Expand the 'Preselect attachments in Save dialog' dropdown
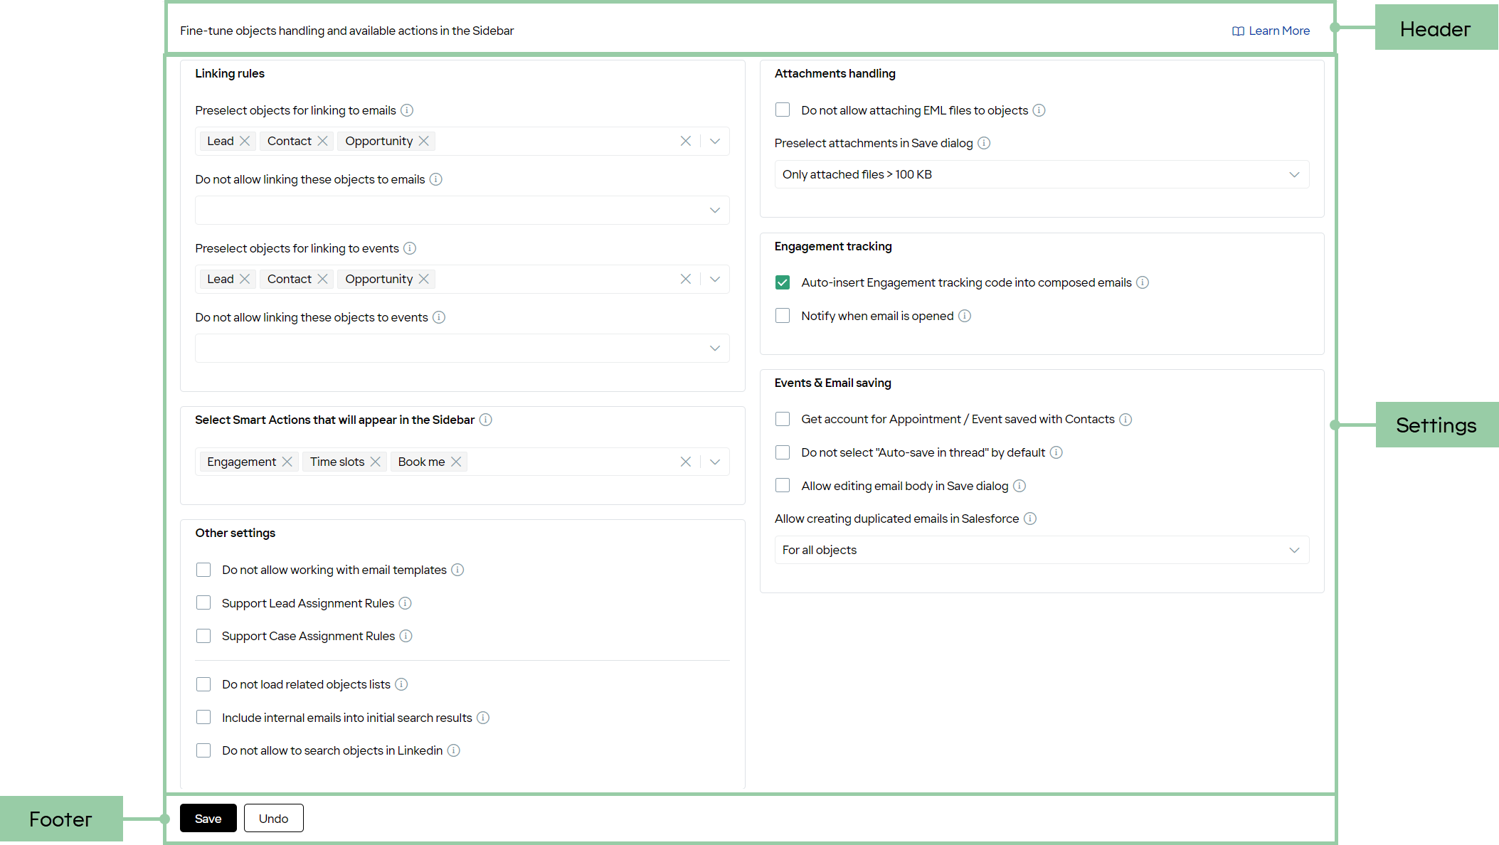The height and width of the screenshot is (845, 1499). (1295, 174)
